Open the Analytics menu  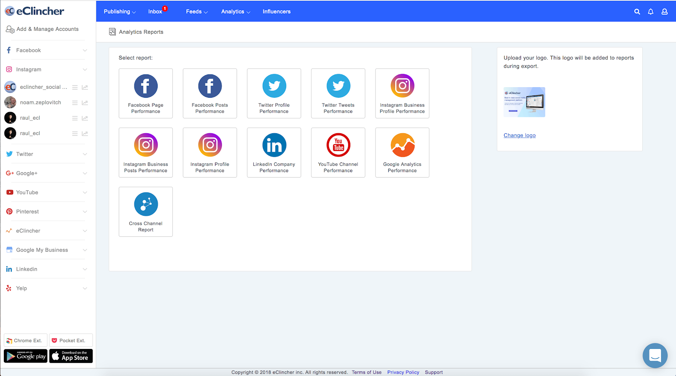(236, 12)
